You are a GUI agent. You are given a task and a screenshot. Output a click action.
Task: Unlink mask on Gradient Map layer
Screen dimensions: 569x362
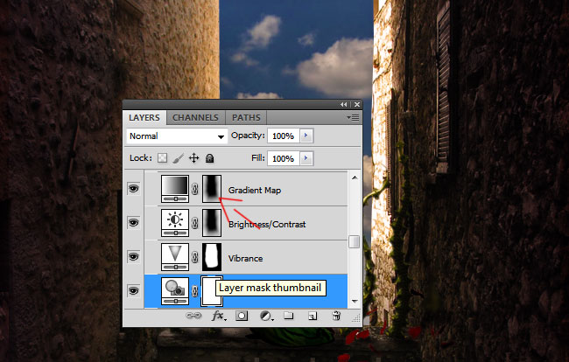195,189
